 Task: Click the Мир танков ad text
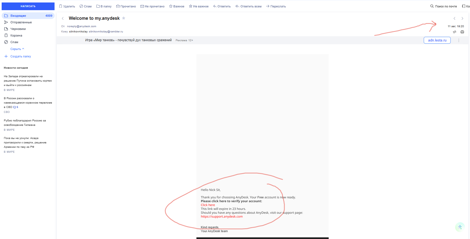coord(128,40)
